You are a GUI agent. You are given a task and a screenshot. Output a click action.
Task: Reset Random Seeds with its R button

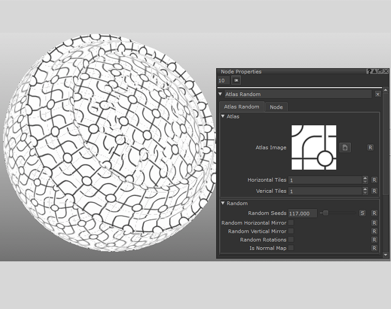[x=374, y=213]
